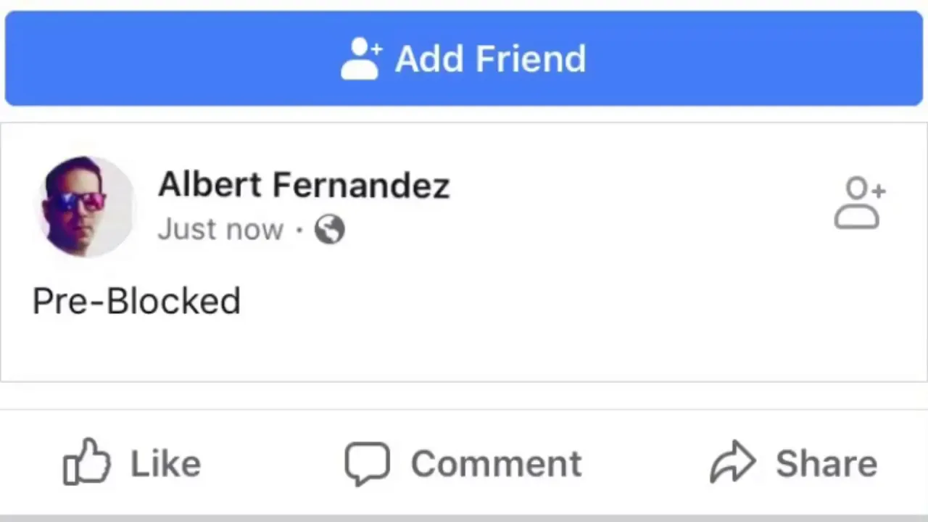Image resolution: width=928 pixels, height=522 pixels.
Task: Open the "Pre-Blocked" post text
Action: click(x=136, y=301)
